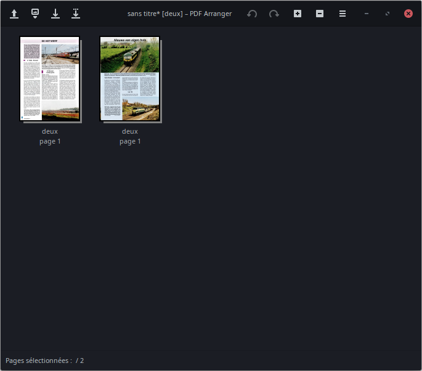This screenshot has height=371, width=422.
Task: Click the Import file icon
Action: pos(14,14)
